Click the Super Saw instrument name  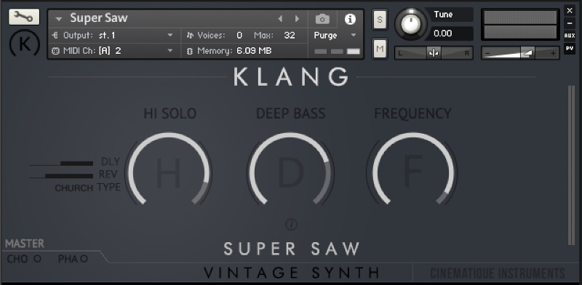point(99,17)
